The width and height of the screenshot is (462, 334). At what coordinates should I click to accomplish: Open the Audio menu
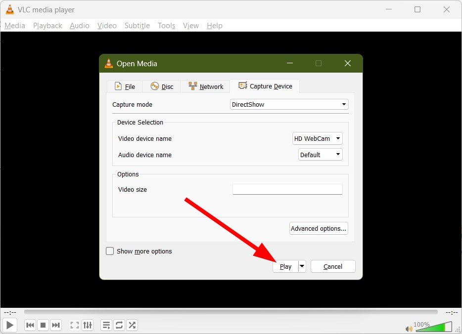click(x=79, y=26)
